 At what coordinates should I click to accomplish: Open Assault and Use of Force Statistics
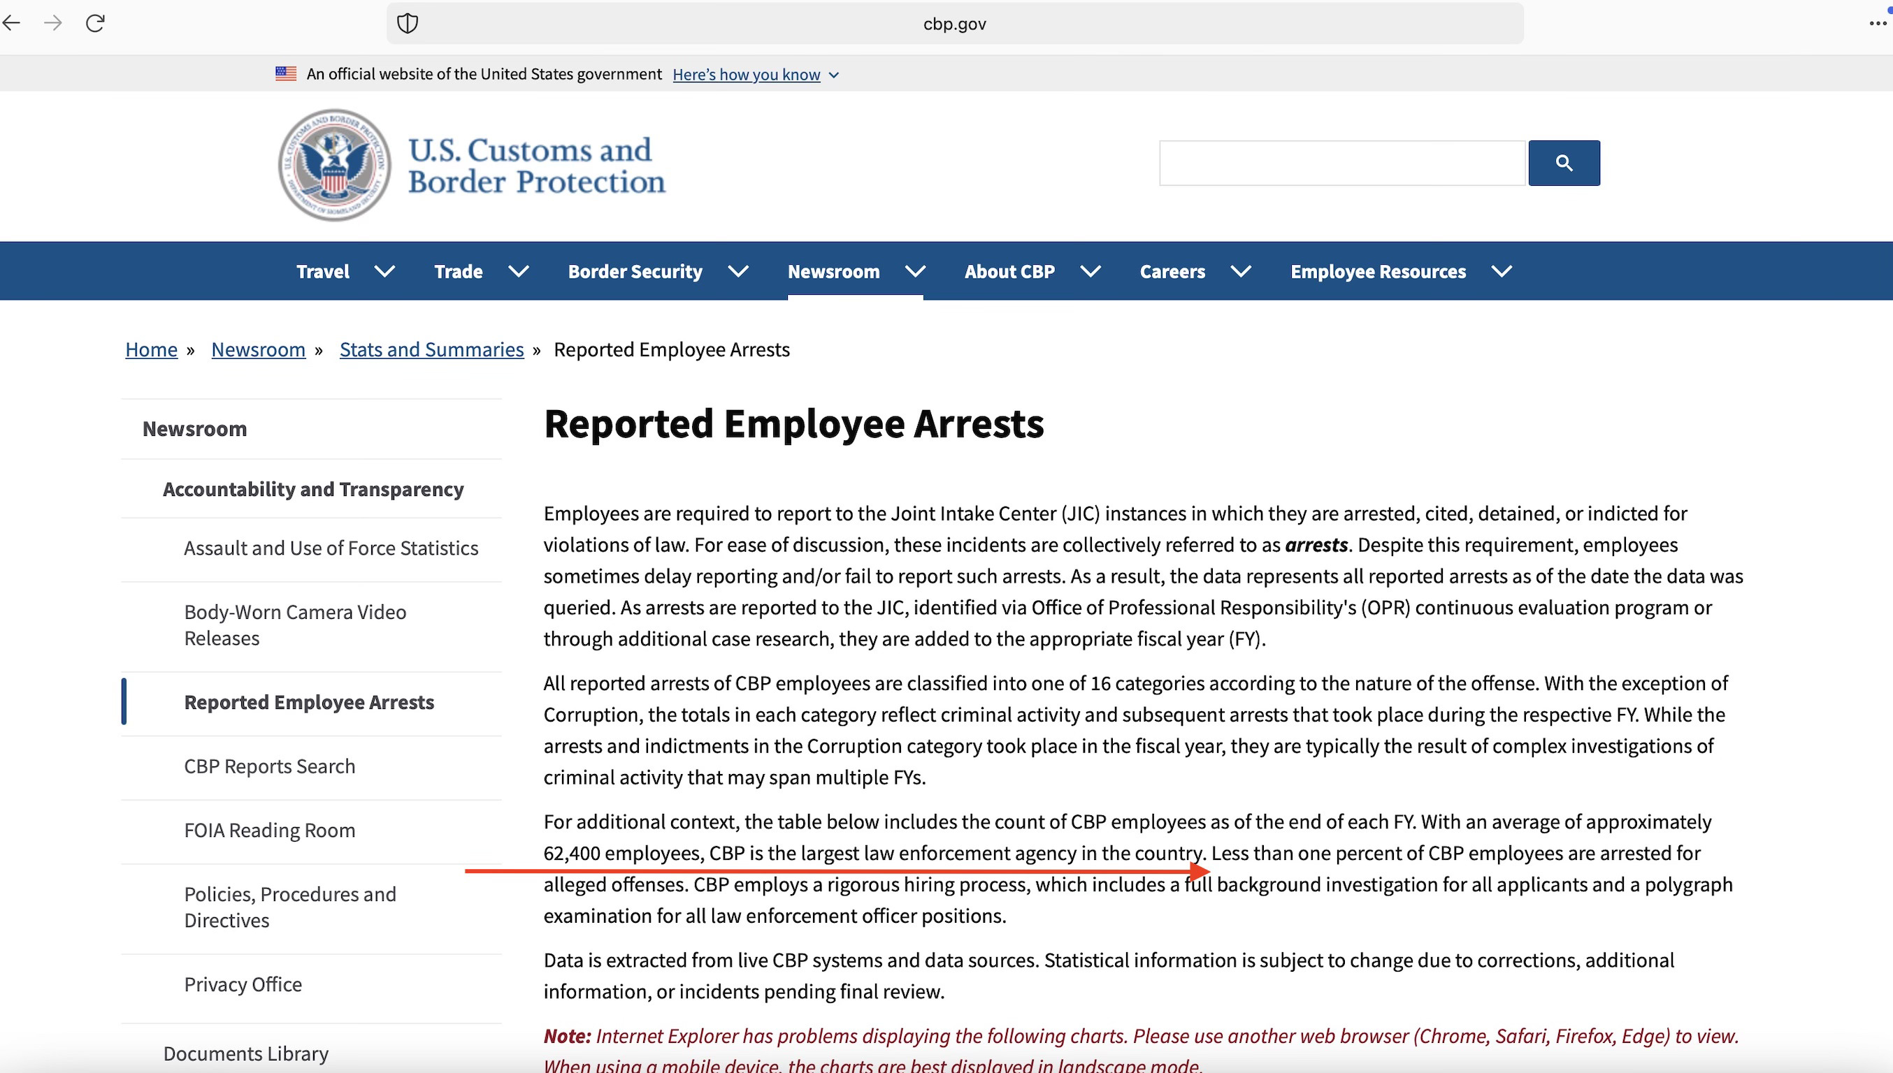point(331,548)
